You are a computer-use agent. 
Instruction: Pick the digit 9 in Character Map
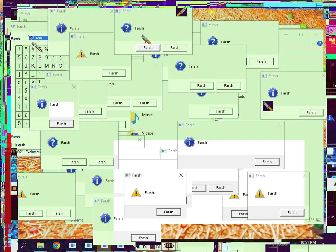(x=47, y=58)
